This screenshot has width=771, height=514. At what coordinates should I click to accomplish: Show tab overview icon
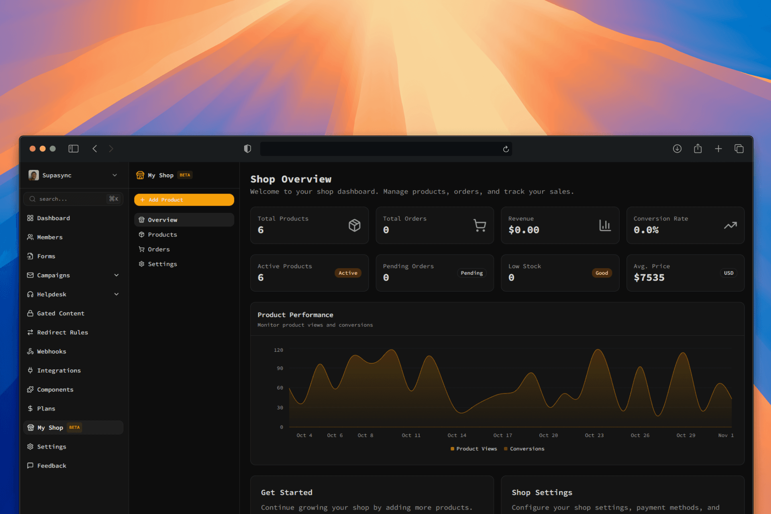point(739,149)
